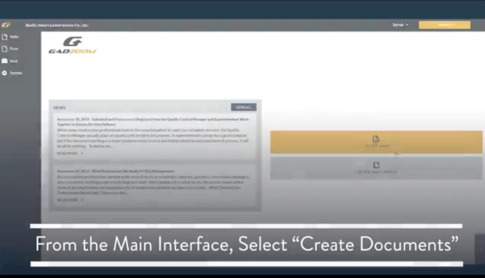Click the large Gadzoom logo on the page

(x=72, y=45)
